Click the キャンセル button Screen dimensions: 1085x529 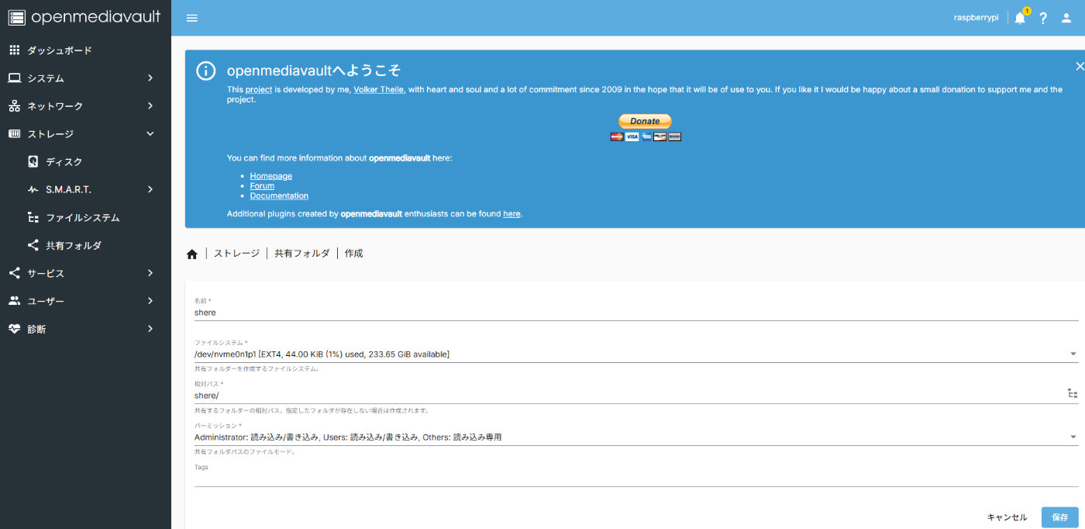(x=1007, y=517)
